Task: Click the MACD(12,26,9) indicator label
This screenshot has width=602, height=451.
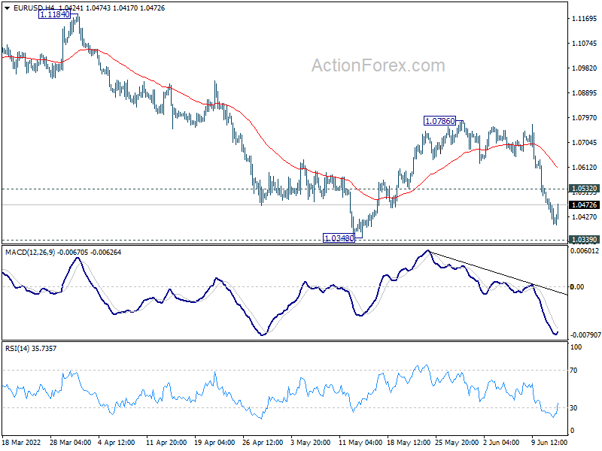Action: (30, 253)
